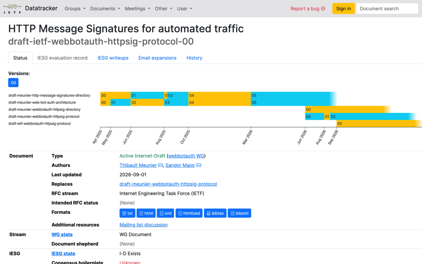The image size is (422, 264).
Task: Open the Mailing list discussion link
Action: point(143,225)
